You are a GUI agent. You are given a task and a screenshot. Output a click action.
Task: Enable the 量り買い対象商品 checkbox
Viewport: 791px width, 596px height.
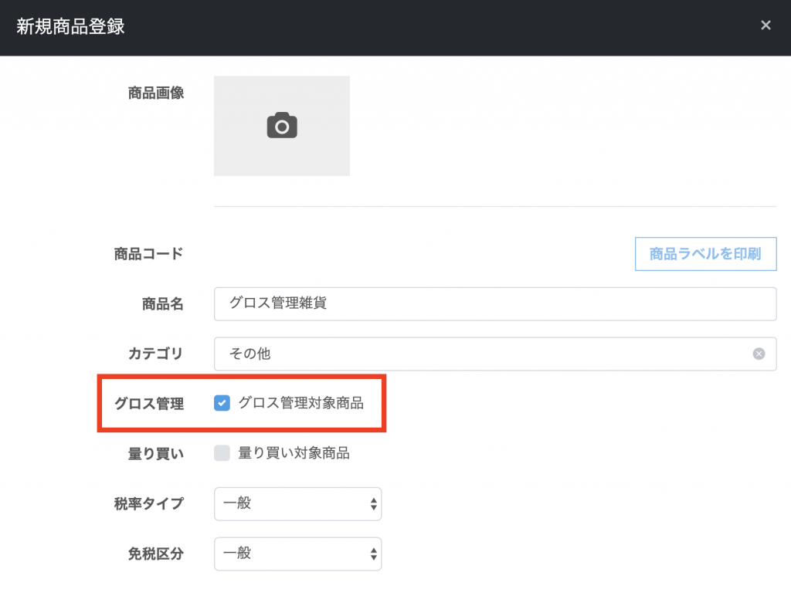[222, 453]
